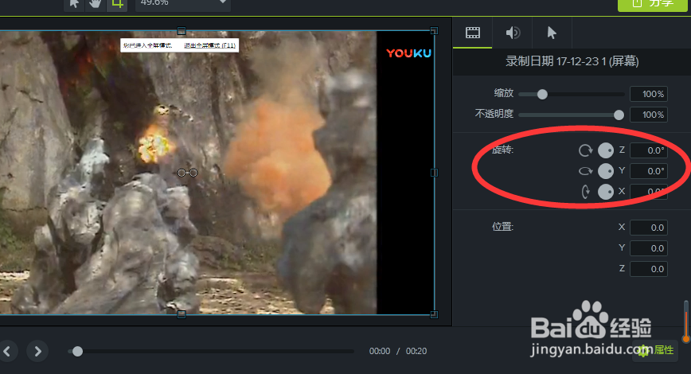Click the Z rotation arrow icon

[x=585, y=150]
